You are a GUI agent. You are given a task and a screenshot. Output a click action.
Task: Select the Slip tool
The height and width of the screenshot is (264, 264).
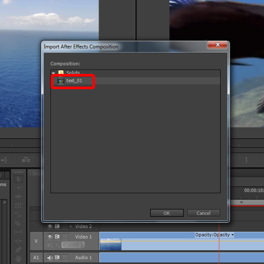18,232
